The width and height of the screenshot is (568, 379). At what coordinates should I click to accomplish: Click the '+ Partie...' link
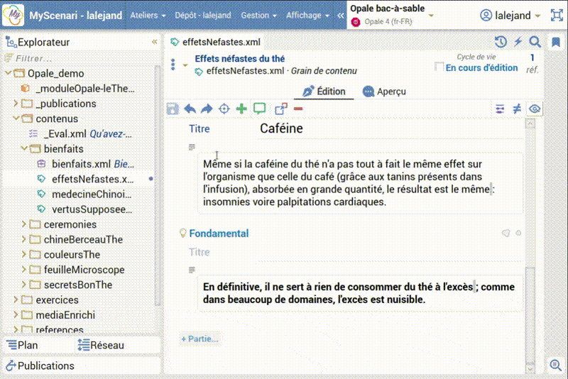(200, 339)
